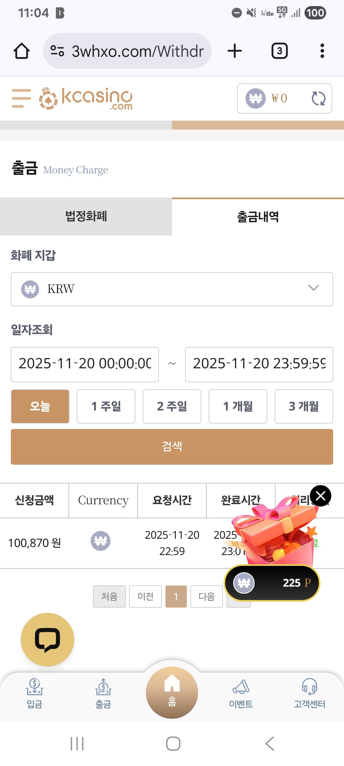Screen dimensions: 344x766
Task: Tap the browser home icon
Action: (x=22, y=51)
